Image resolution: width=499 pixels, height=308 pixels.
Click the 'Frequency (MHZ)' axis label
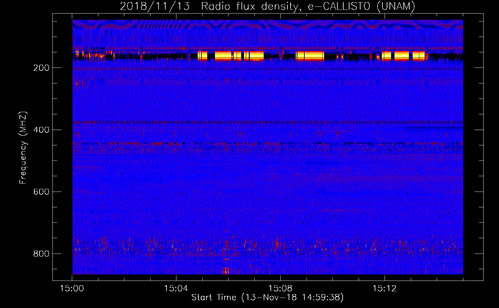tap(23, 148)
